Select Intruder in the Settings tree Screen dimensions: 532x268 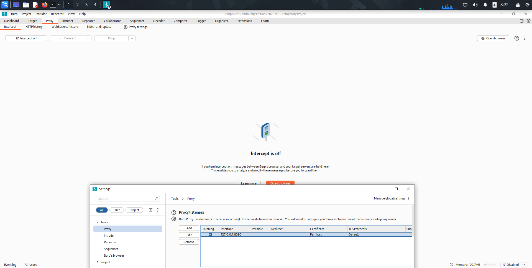tap(109, 236)
